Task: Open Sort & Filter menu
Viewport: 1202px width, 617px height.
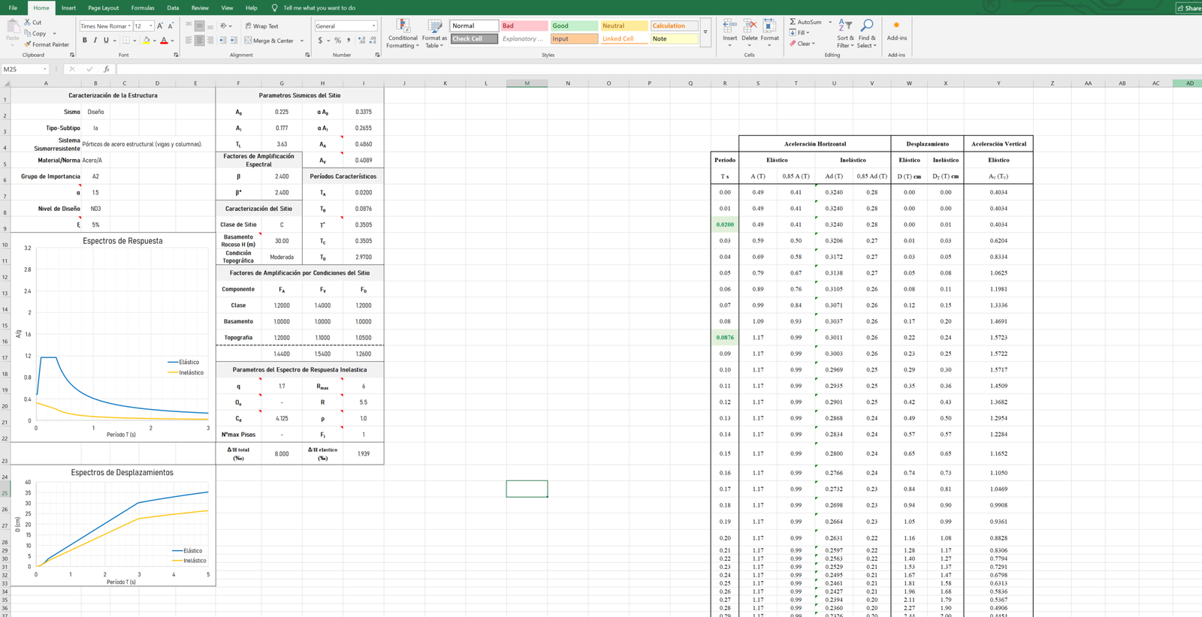Action: (x=845, y=34)
